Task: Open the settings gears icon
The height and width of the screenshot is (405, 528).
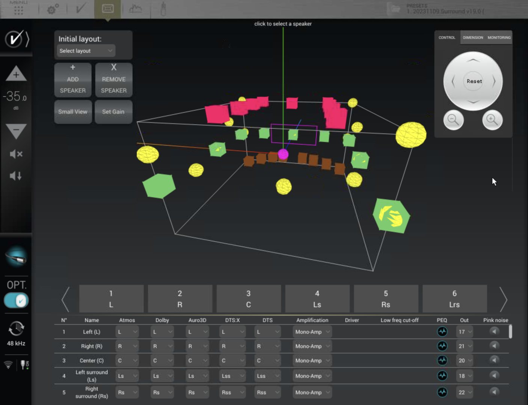Action: point(53,9)
